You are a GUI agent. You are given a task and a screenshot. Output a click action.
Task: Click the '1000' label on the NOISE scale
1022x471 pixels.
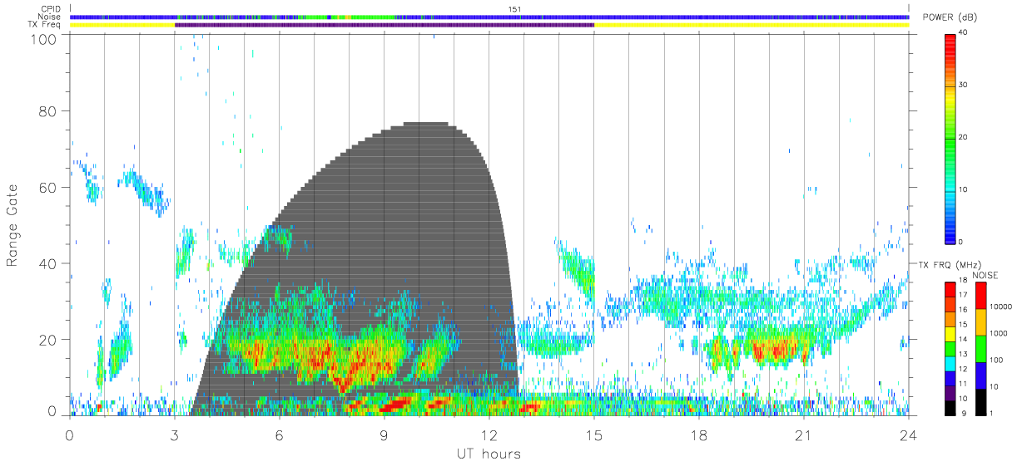point(1000,334)
